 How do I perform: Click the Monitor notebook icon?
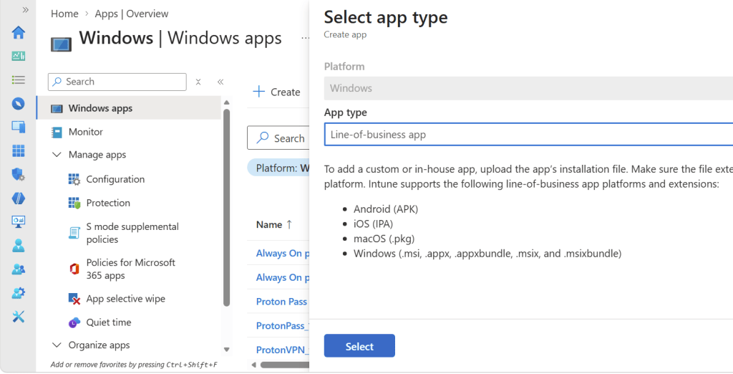tap(57, 133)
